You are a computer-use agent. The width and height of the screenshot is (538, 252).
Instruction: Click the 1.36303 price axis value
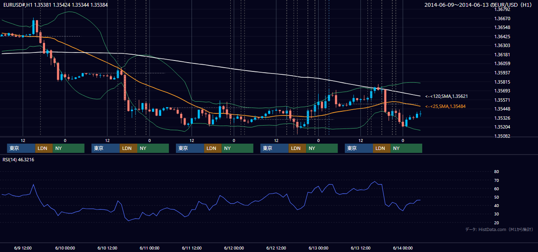coord(502,45)
